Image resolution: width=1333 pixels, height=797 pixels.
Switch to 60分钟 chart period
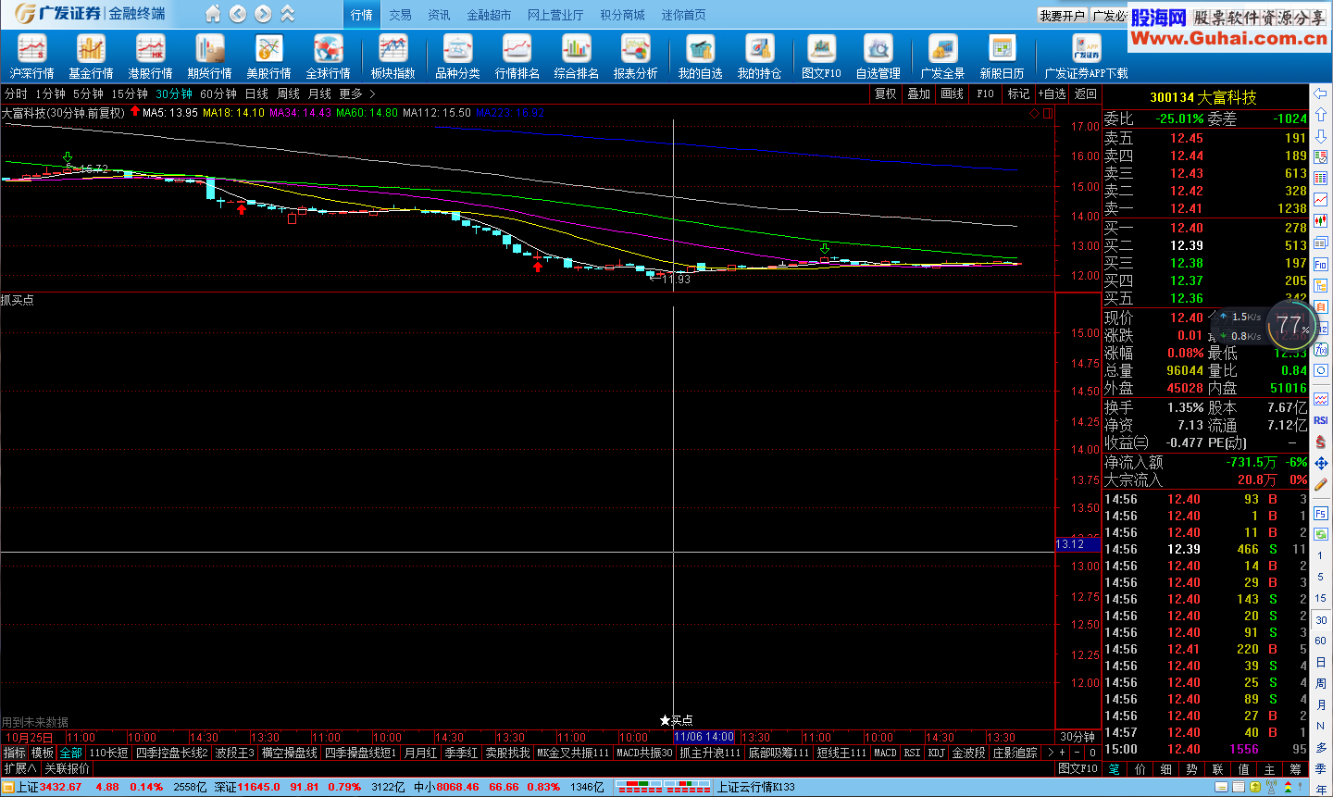218,93
